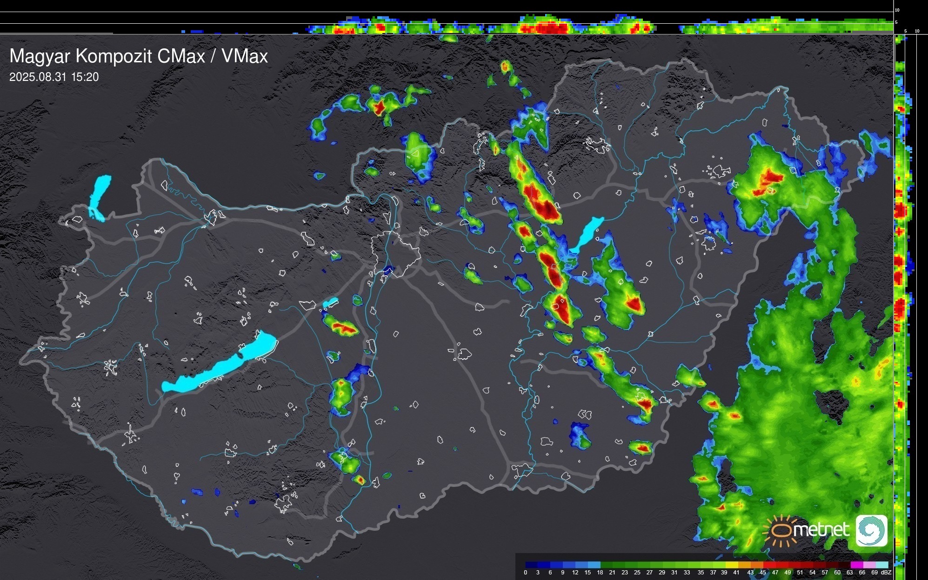Select the magenta 63 dBZ legend swatch
The width and height of the screenshot is (928, 580).
[857, 565]
